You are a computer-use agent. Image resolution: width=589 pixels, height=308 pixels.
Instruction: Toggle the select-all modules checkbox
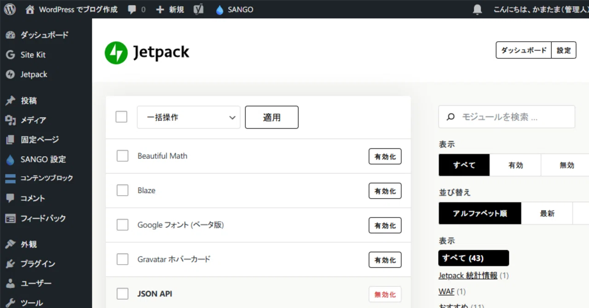pyautogui.click(x=121, y=117)
